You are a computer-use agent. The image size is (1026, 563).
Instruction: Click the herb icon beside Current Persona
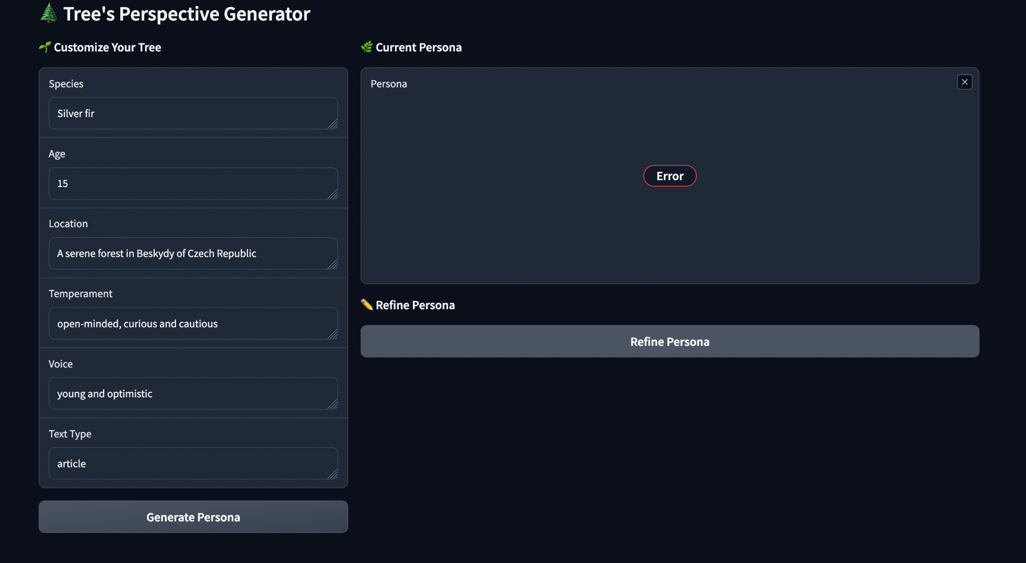367,47
